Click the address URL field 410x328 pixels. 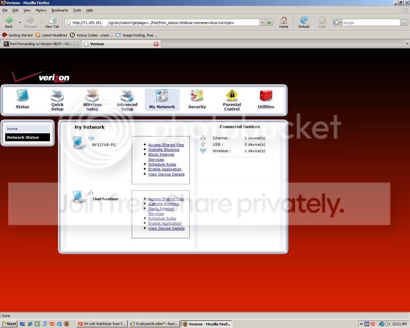[163, 22]
